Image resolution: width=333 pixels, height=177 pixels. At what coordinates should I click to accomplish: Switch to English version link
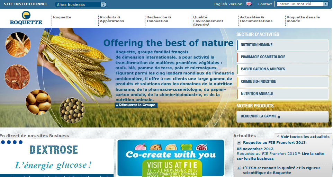click(x=228, y=4)
